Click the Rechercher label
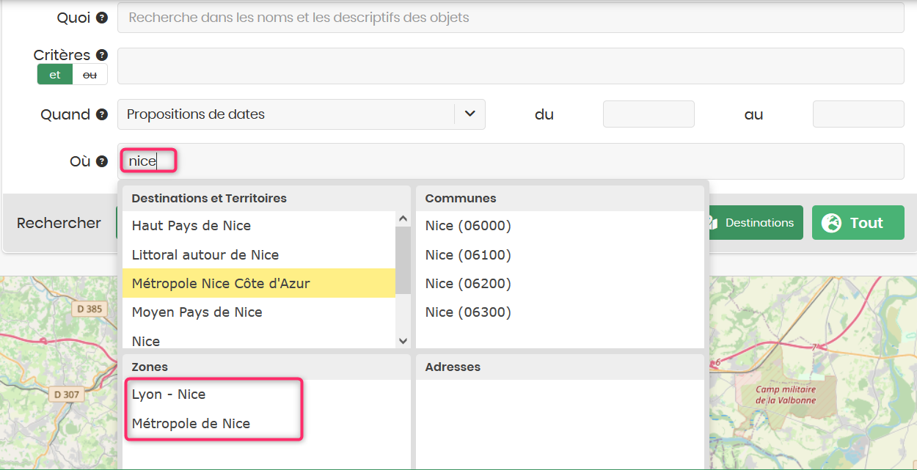This screenshot has width=917, height=470. pos(59,223)
